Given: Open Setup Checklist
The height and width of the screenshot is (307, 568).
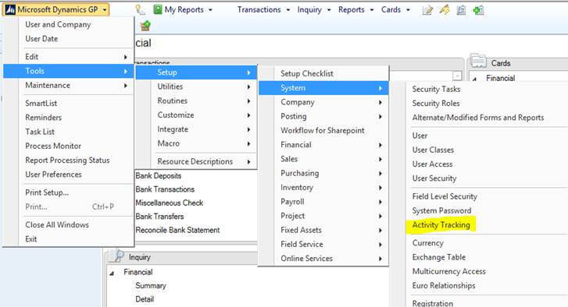Looking at the screenshot, I should tap(306, 74).
